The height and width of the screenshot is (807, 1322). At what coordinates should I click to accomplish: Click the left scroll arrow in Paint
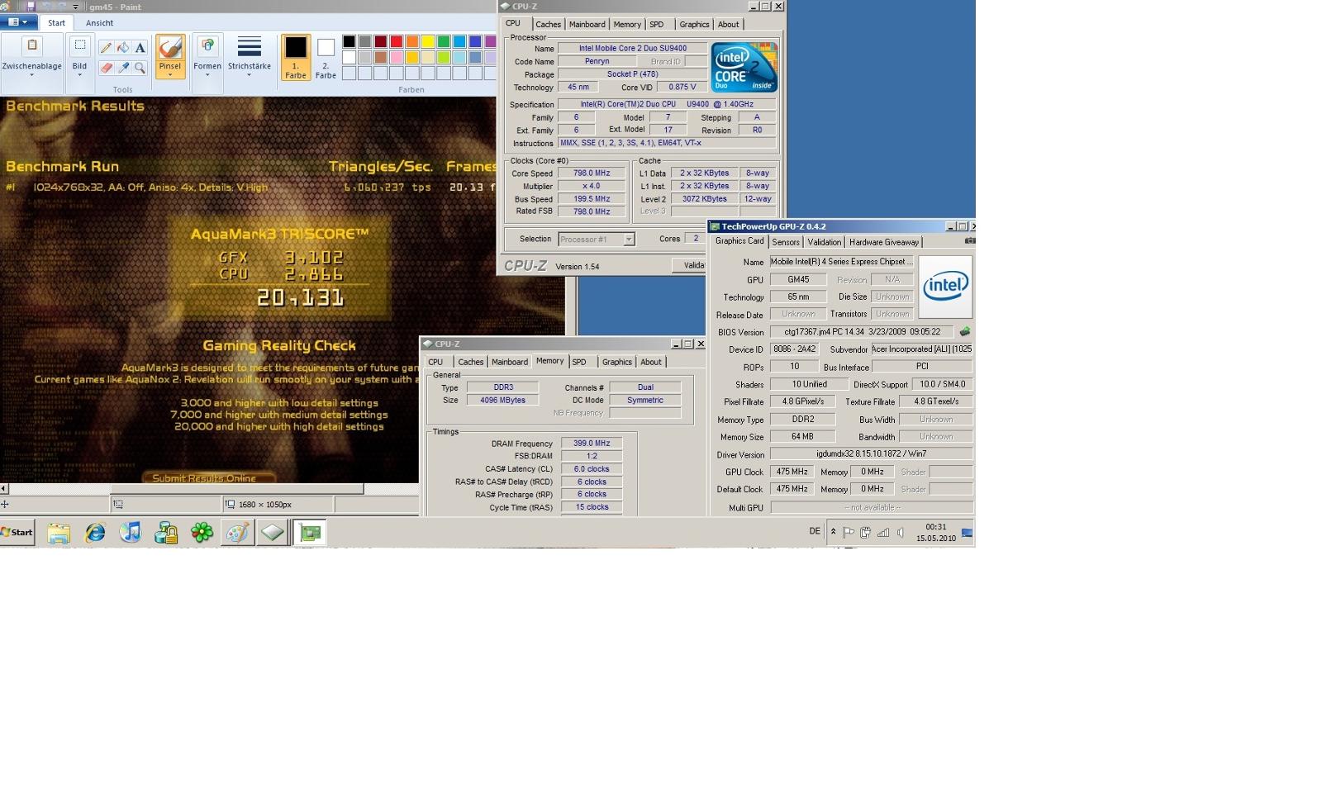(4, 489)
